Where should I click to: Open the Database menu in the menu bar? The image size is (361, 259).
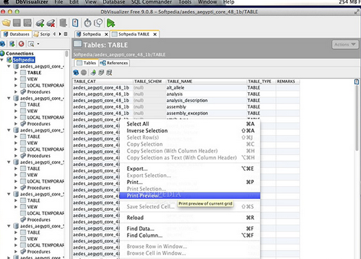point(113,2)
